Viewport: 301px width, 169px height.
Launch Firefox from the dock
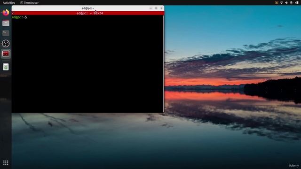pyautogui.click(x=6, y=13)
